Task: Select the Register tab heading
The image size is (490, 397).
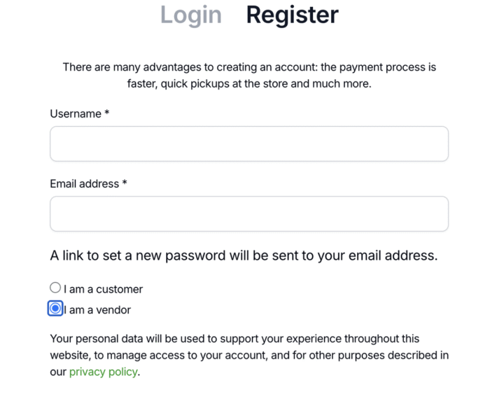Action: coord(292,15)
